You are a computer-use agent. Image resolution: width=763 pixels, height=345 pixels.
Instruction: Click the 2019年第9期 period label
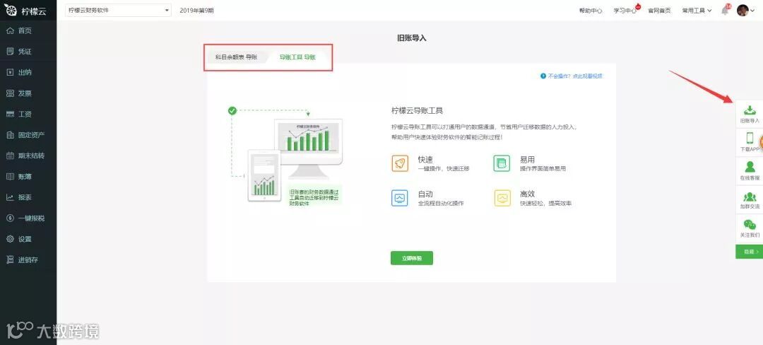pos(196,10)
